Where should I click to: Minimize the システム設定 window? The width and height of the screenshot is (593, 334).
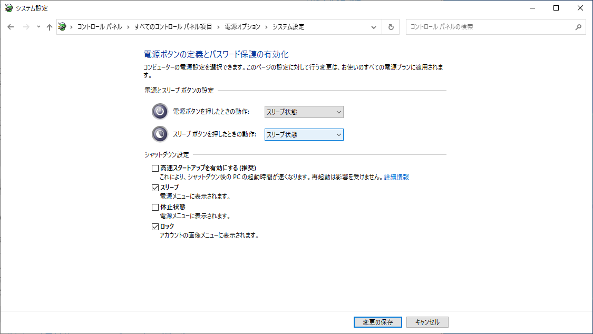532,8
